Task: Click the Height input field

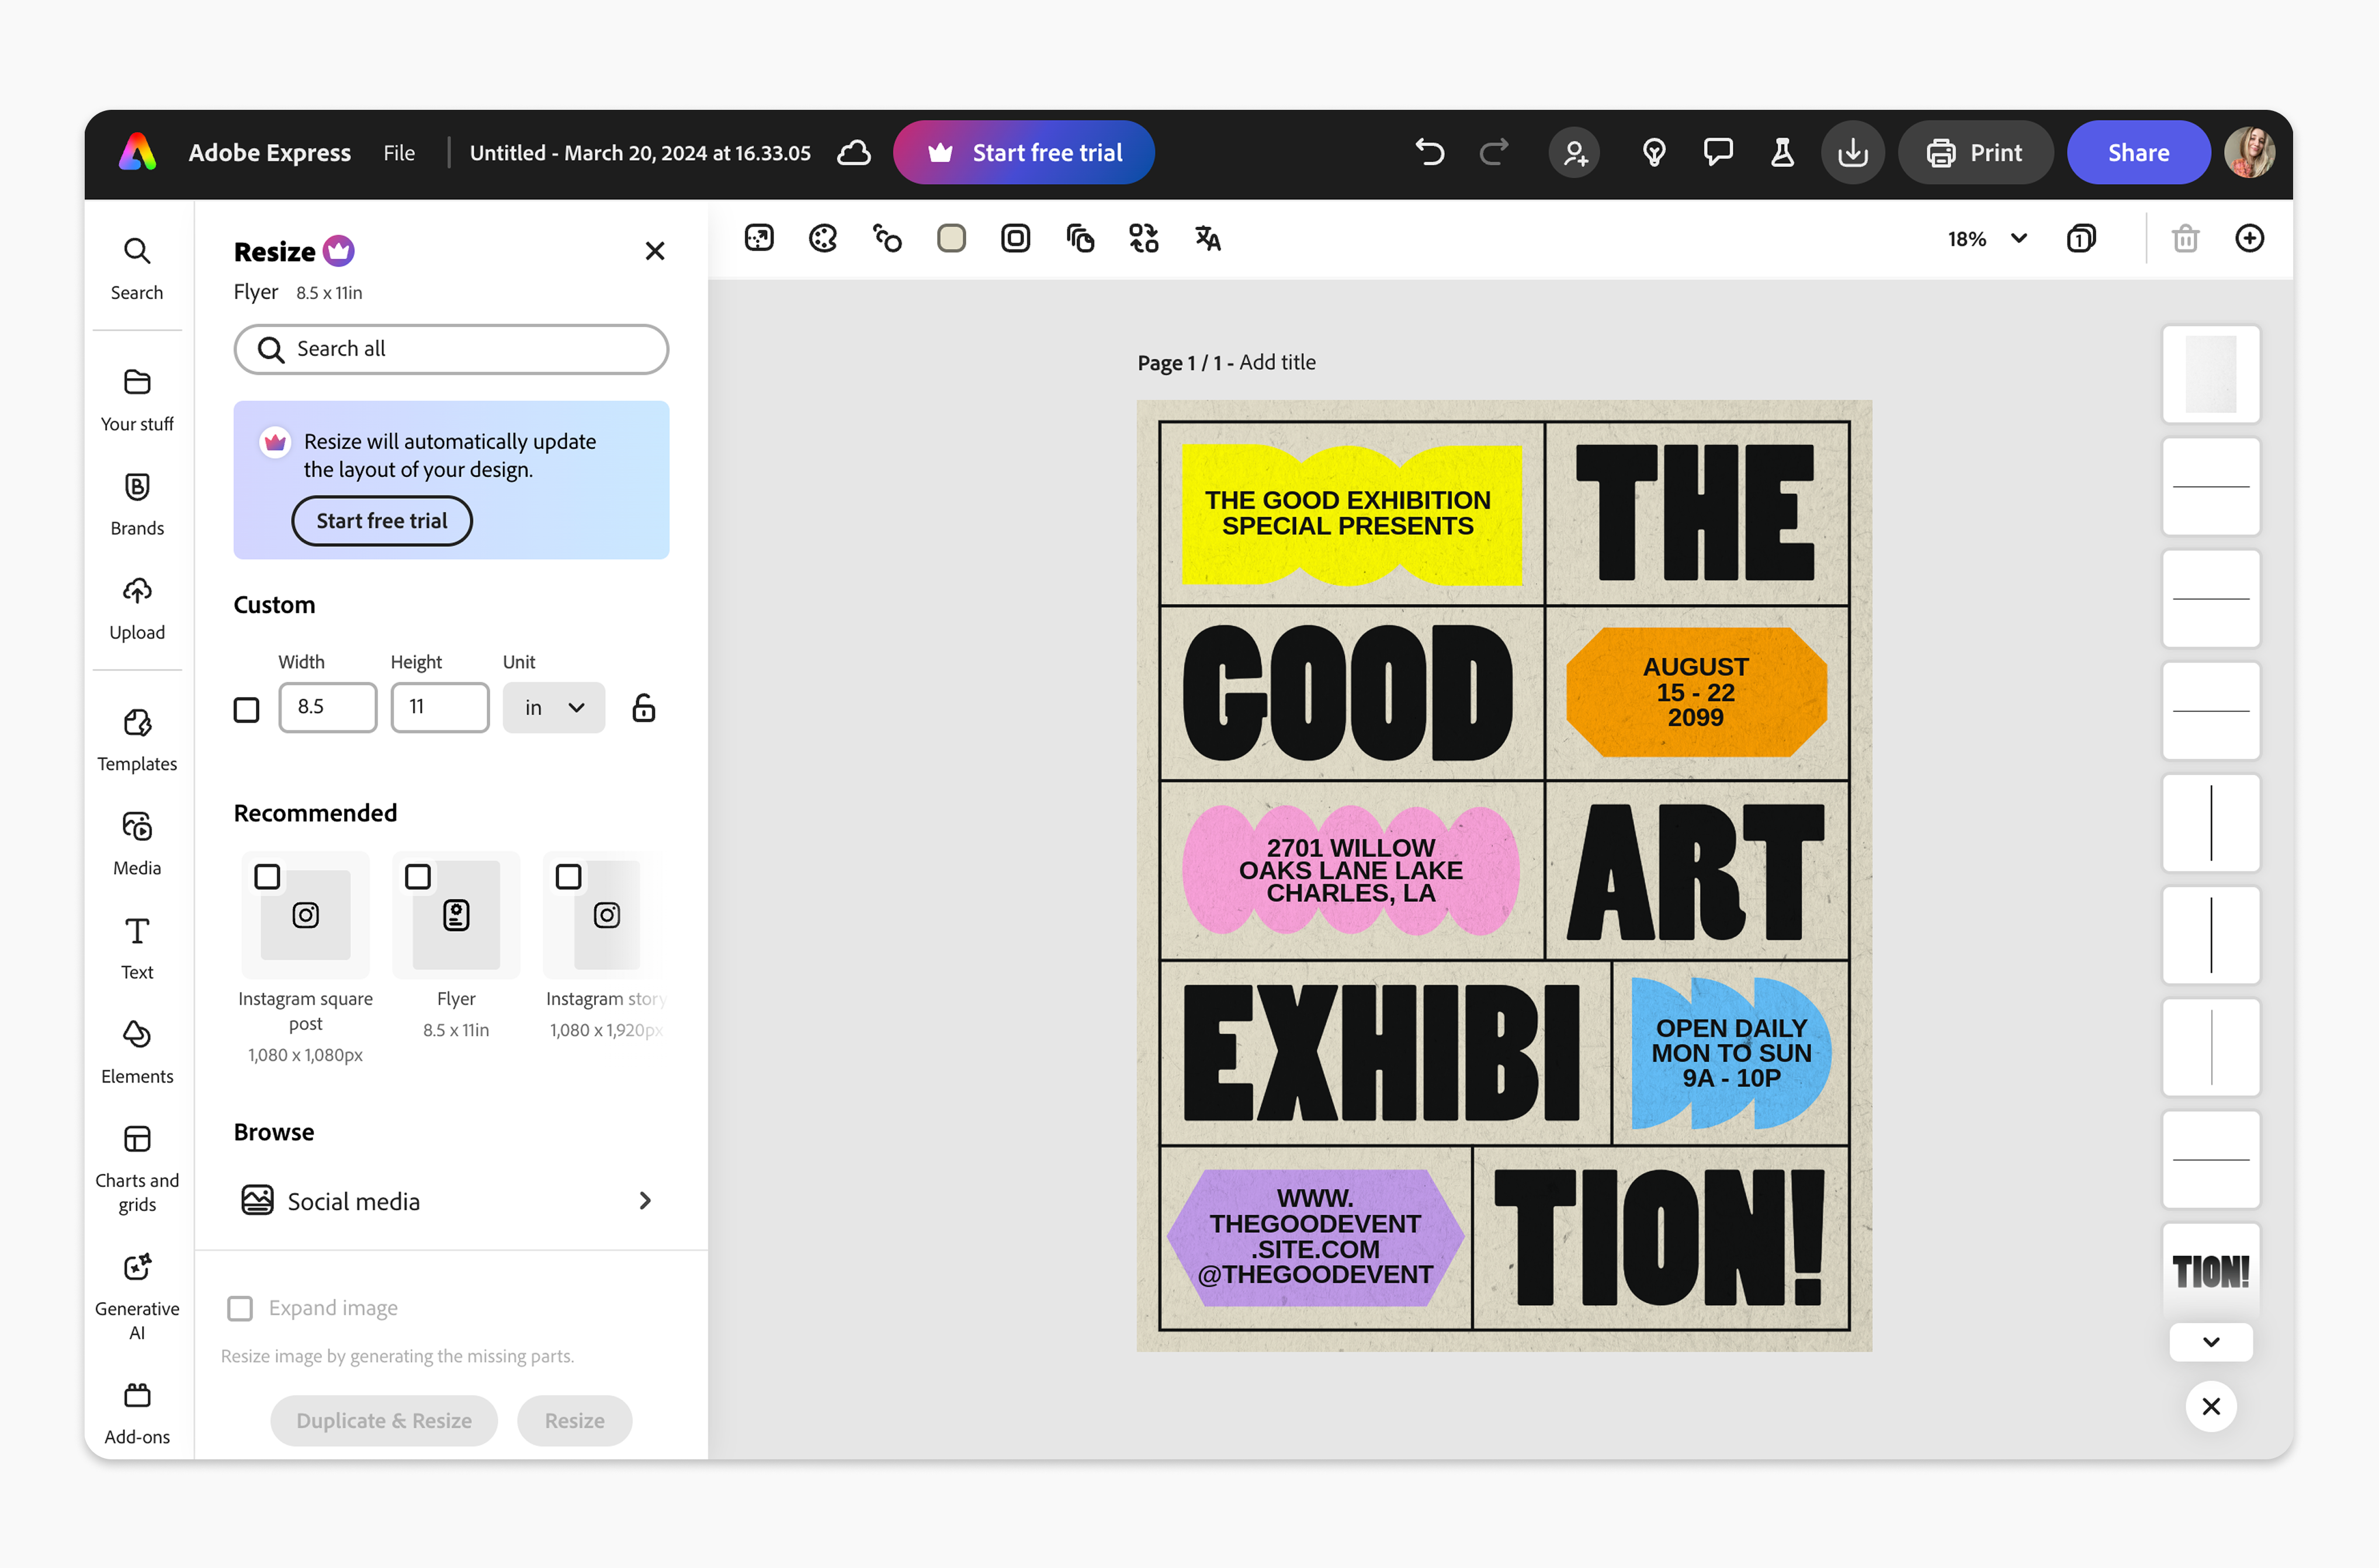Action: 440,708
